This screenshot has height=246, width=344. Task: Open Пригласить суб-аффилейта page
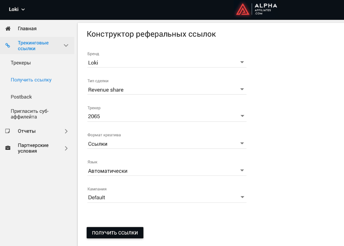(30, 114)
